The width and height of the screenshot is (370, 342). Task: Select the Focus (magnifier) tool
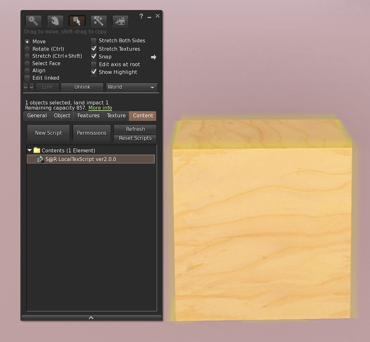(34, 21)
